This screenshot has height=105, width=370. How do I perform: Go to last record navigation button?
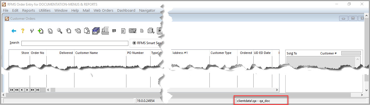pyautogui.click(x=37, y=90)
